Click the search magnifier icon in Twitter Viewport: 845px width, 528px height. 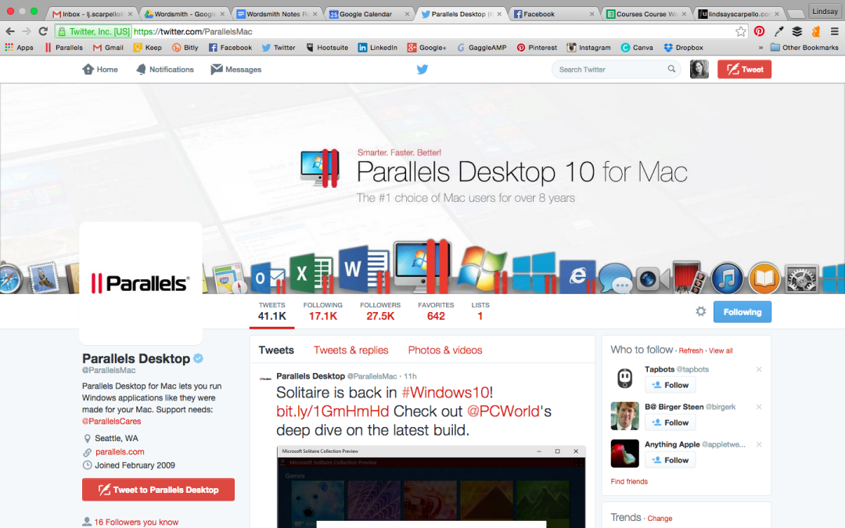pyautogui.click(x=671, y=69)
